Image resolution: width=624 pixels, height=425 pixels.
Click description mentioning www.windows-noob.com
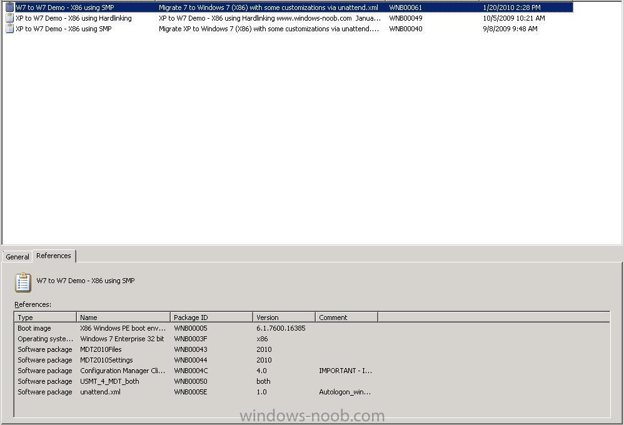[x=269, y=18]
